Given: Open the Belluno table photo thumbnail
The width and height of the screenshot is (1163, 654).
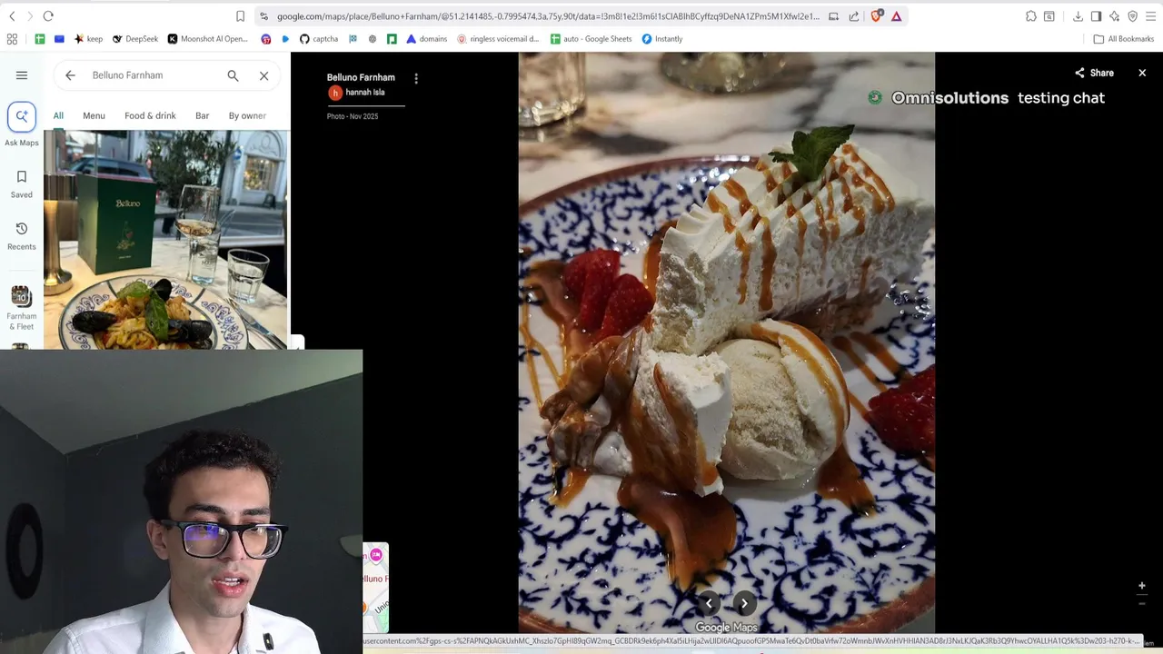Looking at the screenshot, I should pos(166,239).
